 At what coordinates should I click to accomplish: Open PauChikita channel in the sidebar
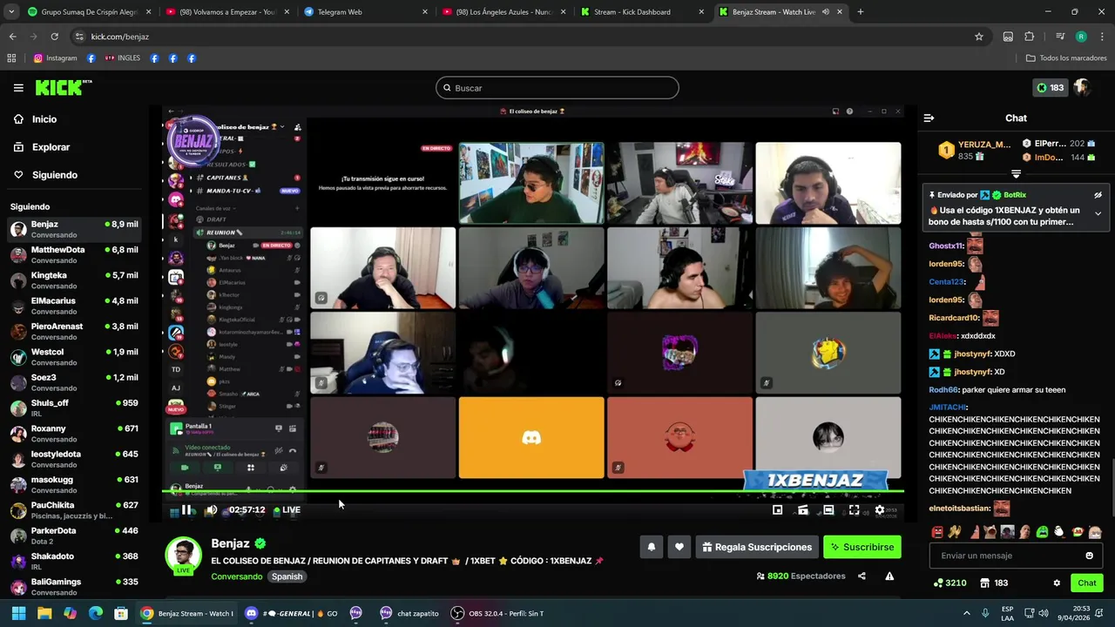74,509
